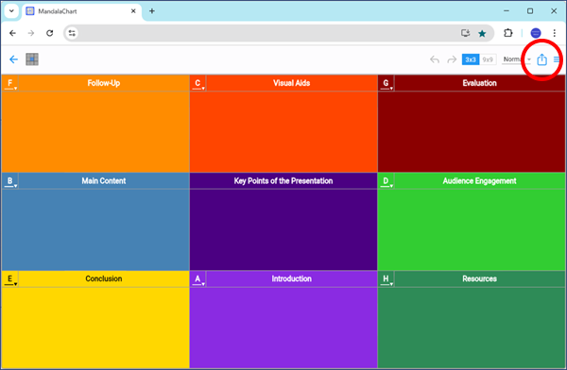Select the Introduction title
567x370 pixels.
291,279
